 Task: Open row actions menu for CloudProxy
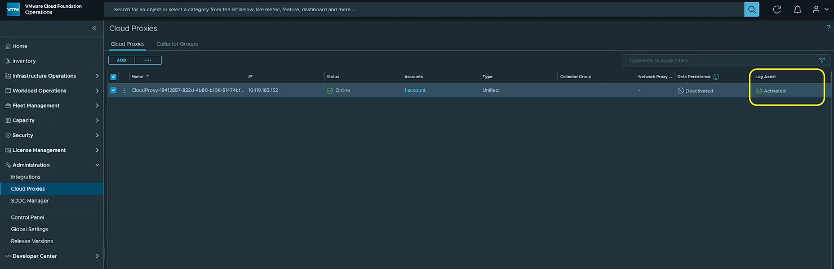pos(125,90)
